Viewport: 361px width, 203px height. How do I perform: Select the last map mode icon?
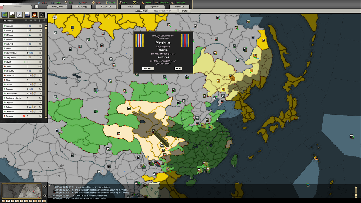click(44, 201)
